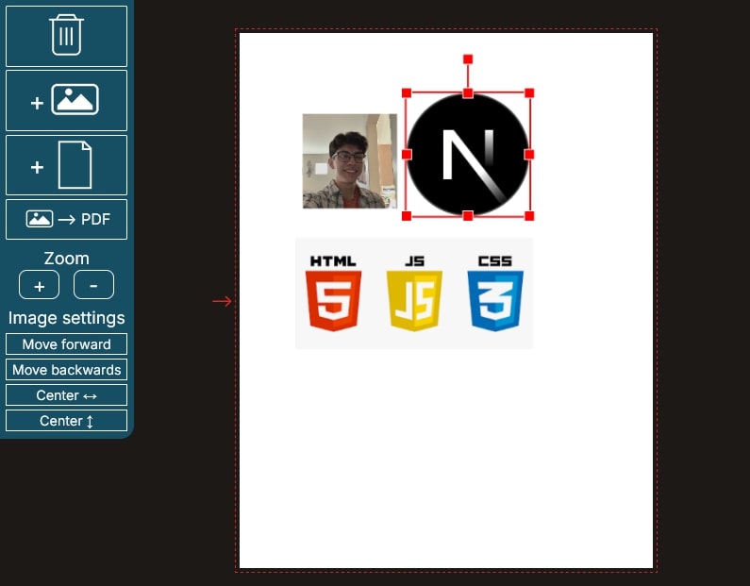Click the top-left resize handle of selection
The image size is (750, 586).
click(x=407, y=92)
